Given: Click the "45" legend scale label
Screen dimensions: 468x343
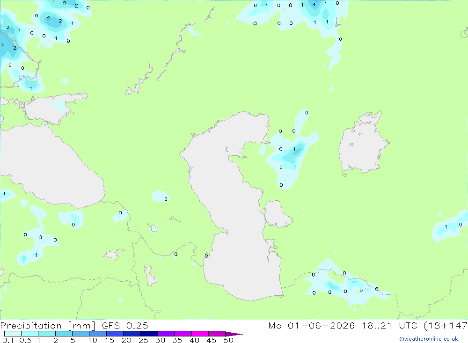Looking at the screenshot, I should coord(212,340).
